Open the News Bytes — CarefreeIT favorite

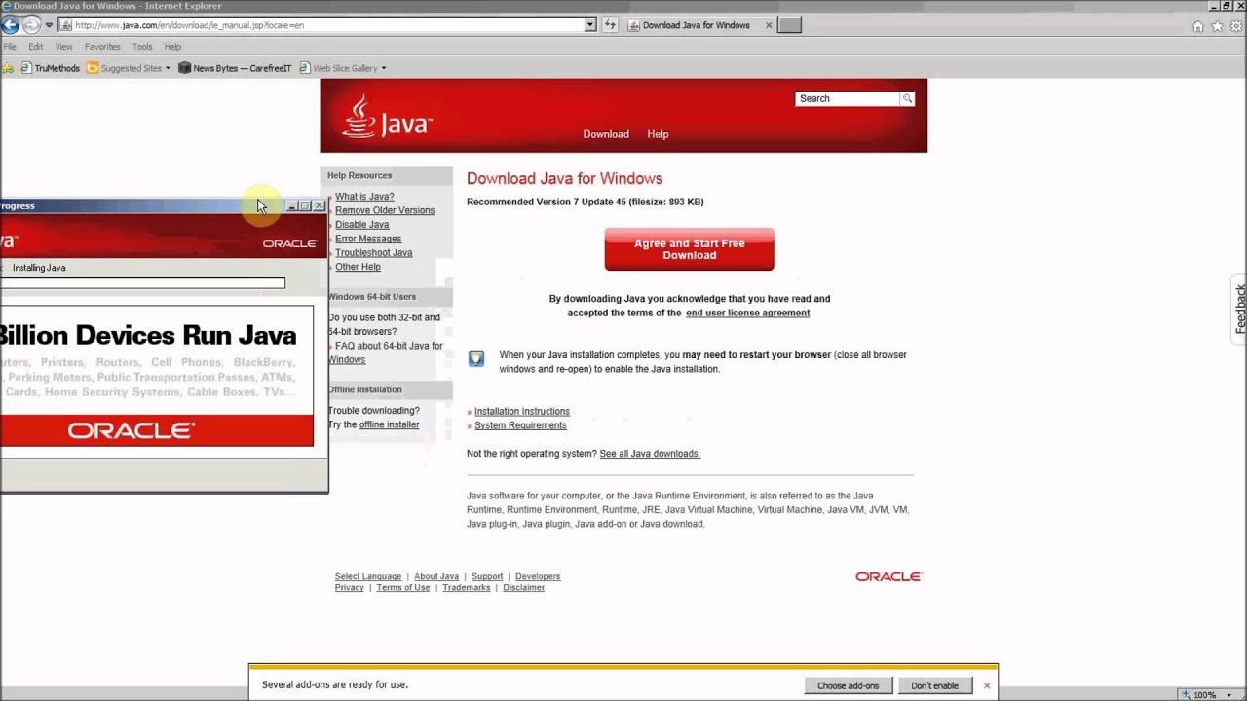point(235,68)
